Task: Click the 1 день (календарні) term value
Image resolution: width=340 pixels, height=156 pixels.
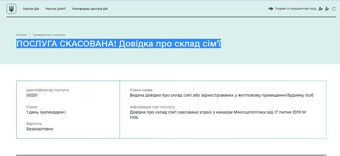Action: (x=46, y=112)
